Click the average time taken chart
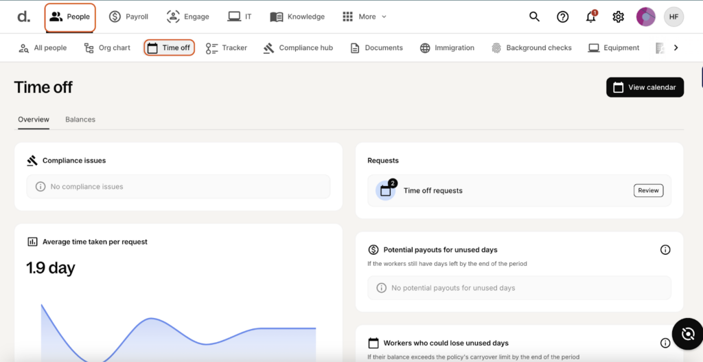703x362 pixels. [x=178, y=330]
